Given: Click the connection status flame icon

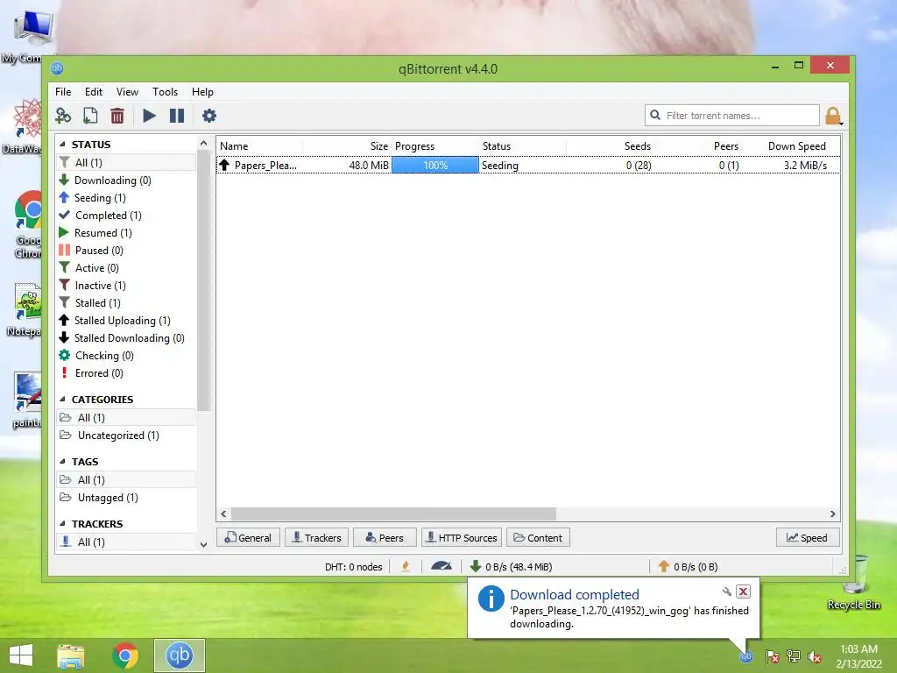Looking at the screenshot, I should coord(406,567).
